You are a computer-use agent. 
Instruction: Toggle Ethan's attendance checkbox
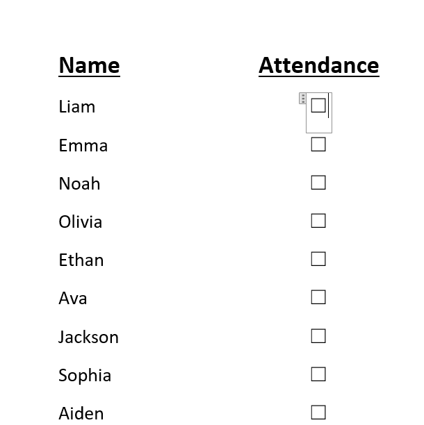coord(318,259)
